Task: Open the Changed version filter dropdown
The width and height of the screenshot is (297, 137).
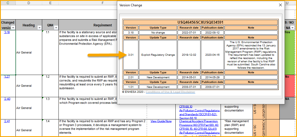Action: [x=13, y=28]
